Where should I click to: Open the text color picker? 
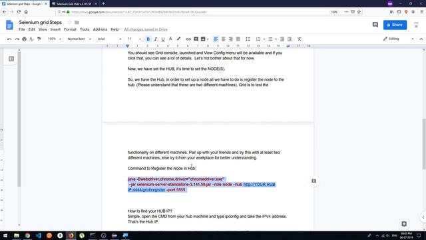pos(170,39)
